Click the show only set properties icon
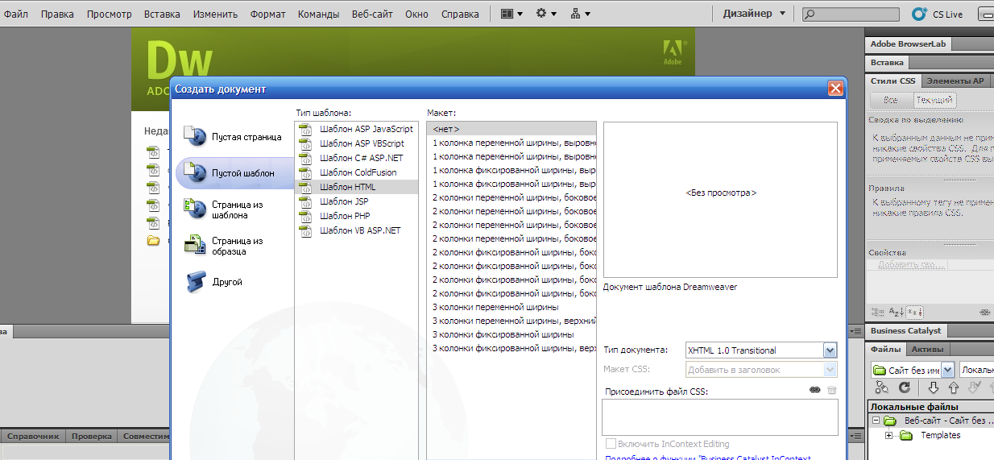The image size is (994, 460). pos(914,312)
